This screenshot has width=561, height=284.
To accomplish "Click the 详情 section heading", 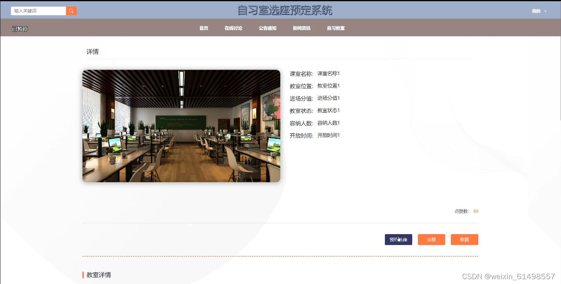I will coord(92,52).
